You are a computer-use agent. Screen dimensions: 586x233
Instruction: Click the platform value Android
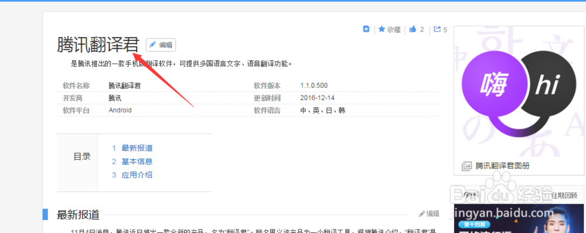120,110
